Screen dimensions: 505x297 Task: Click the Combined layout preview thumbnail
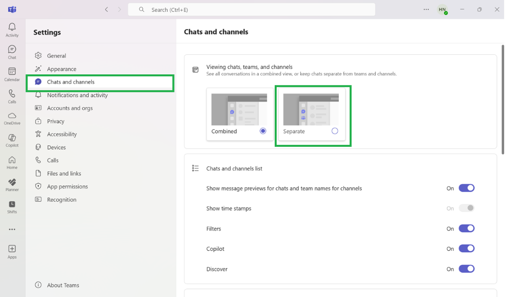coord(239,109)
